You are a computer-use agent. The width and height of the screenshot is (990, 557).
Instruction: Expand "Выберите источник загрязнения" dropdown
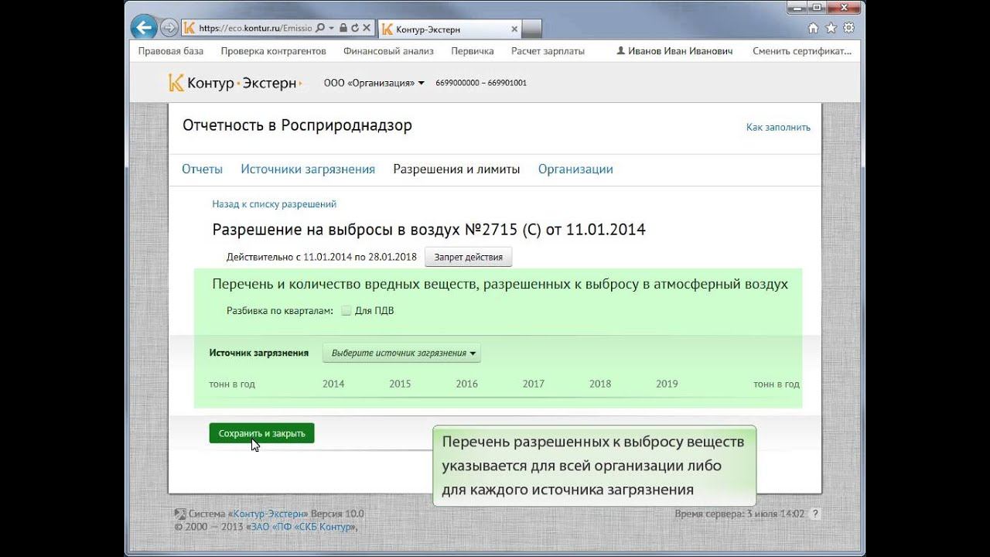[401, 353]
